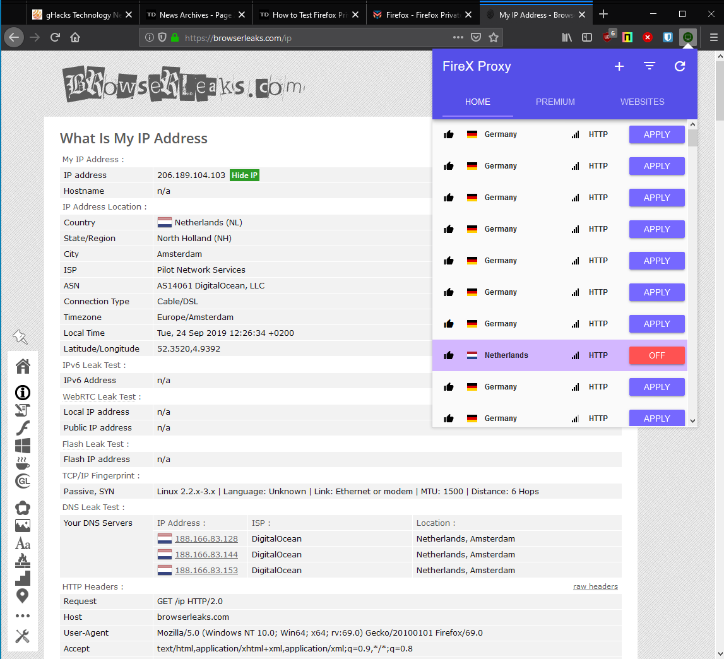This screenshot has width=724, height=659.
Task: Click the red X extension toolbar icon
Action: [x=648, y=37]
